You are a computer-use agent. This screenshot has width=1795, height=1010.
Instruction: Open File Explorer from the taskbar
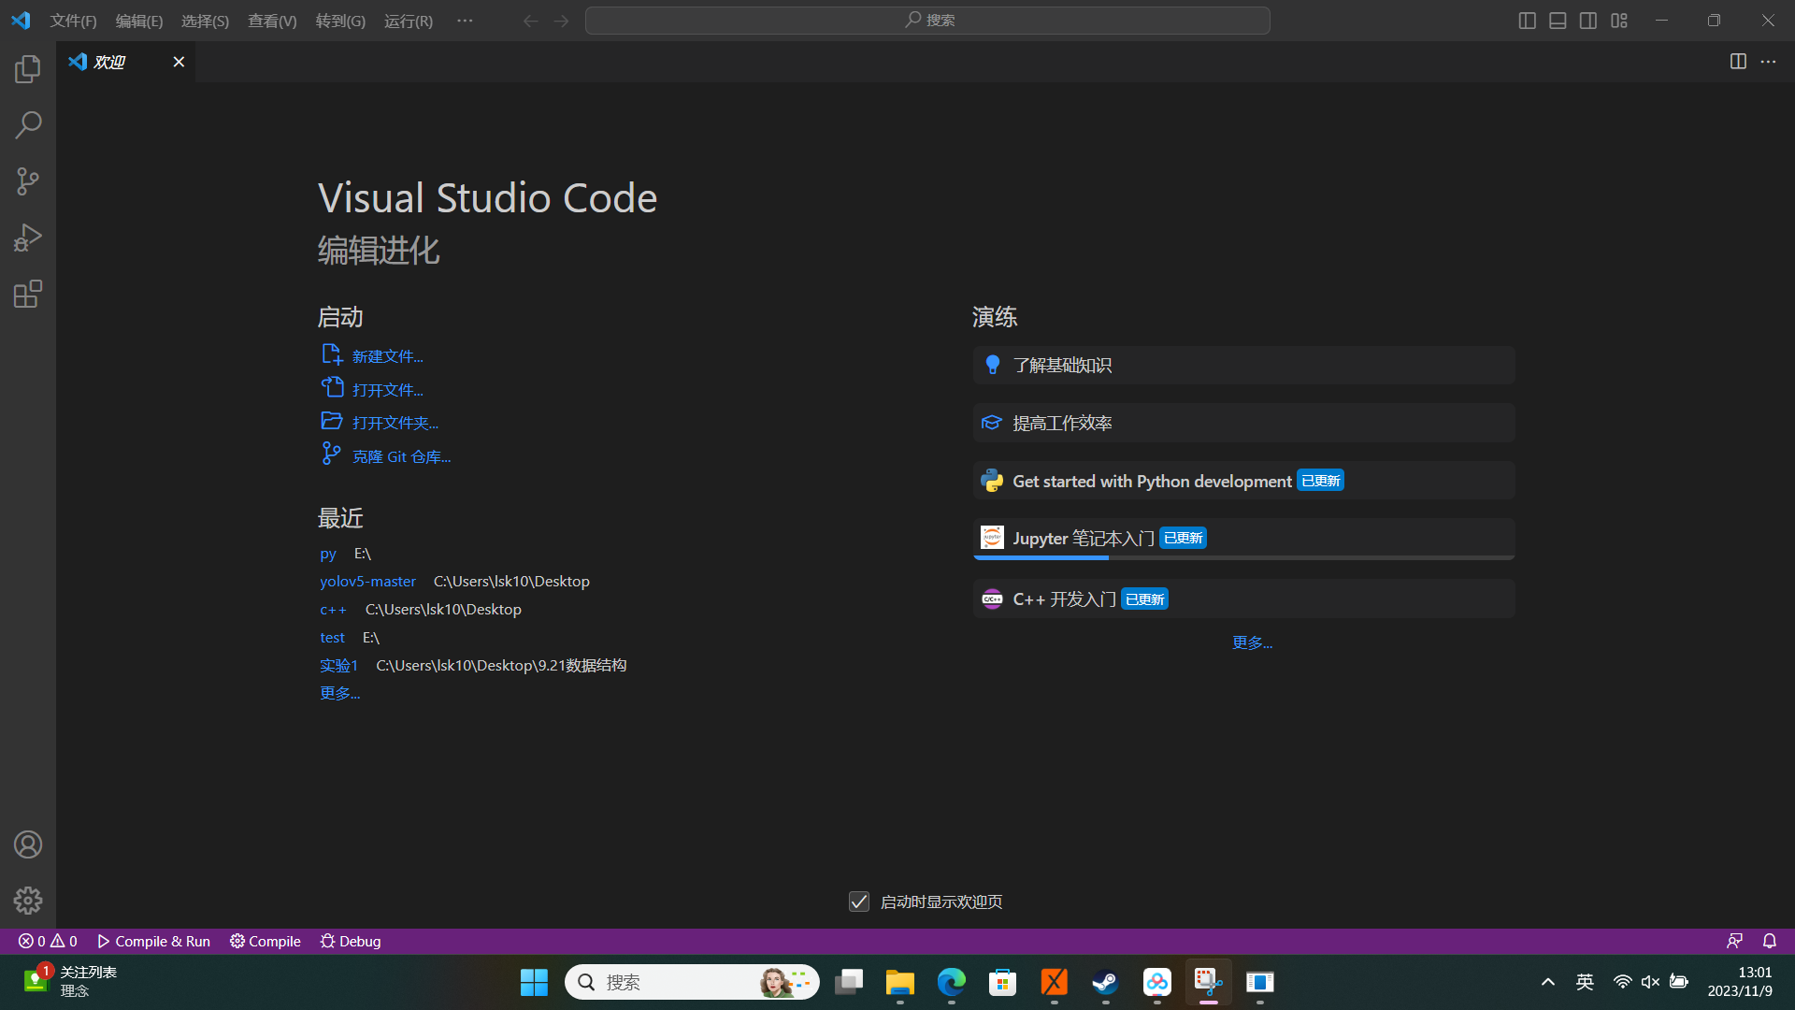899,982
